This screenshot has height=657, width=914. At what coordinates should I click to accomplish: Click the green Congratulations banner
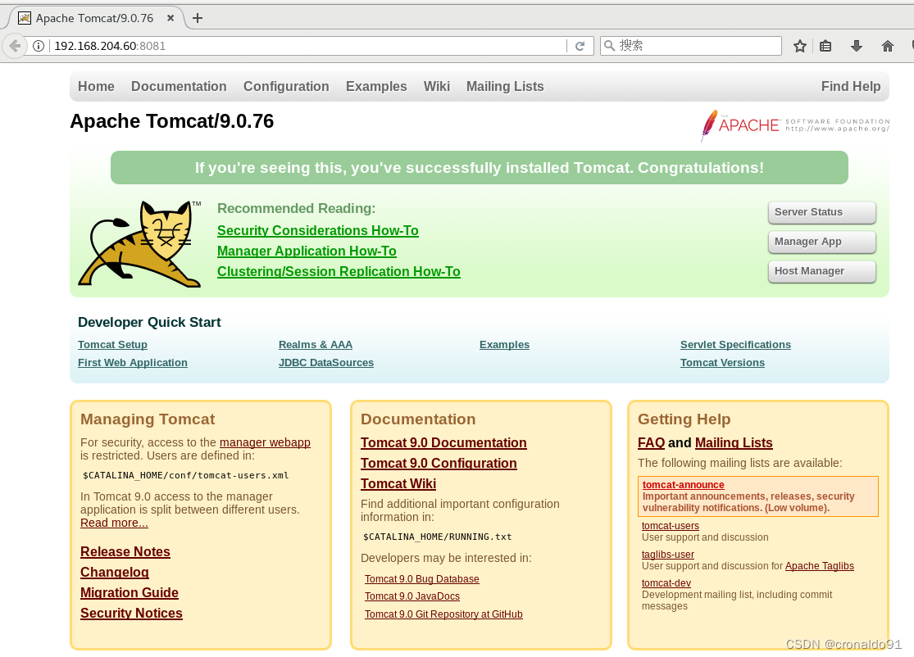coord(480,168)
